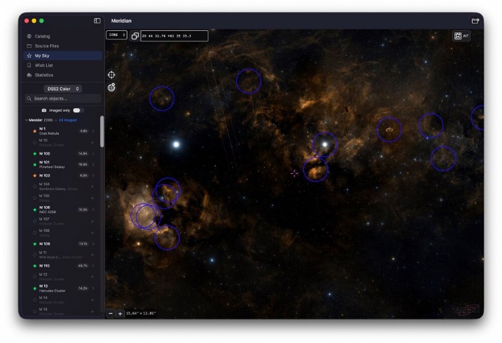Expand the M 101 row chevron
502x343 pixels.
point(93,164)
